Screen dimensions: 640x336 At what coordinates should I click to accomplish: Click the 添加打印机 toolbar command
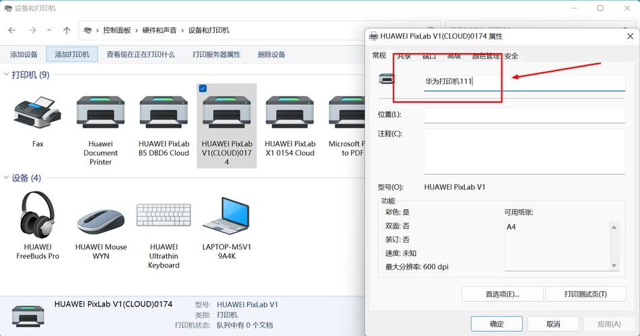pos(72,54)
